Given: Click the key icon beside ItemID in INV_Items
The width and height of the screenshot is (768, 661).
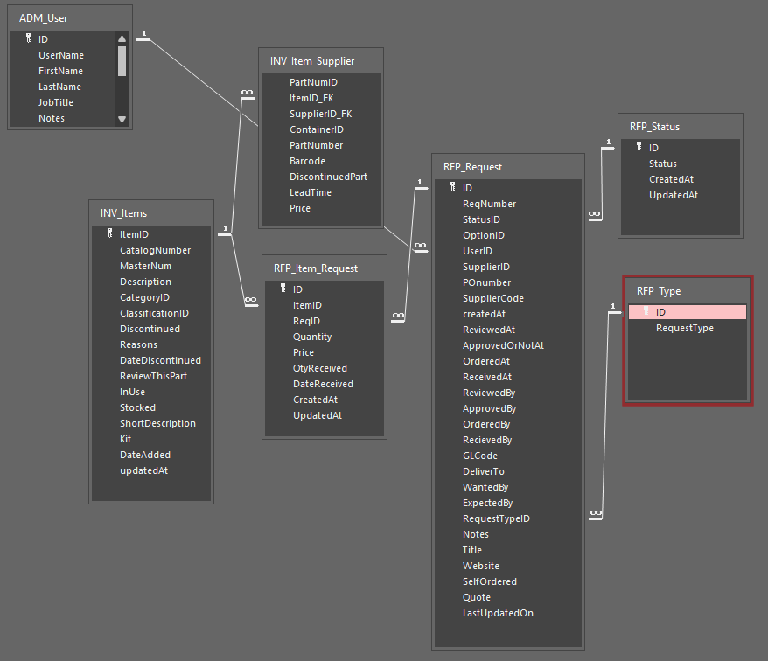Looking at the screenshot, I should pos(109,234).
